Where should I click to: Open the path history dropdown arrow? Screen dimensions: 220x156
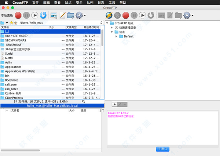[x=7, y=23]
